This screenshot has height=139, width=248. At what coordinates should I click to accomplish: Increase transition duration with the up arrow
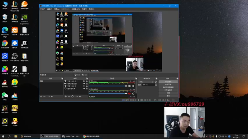tap(156, 84)
